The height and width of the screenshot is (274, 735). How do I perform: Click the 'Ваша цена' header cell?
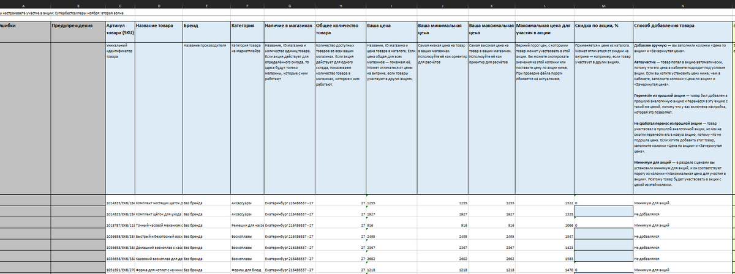(391, 31)
